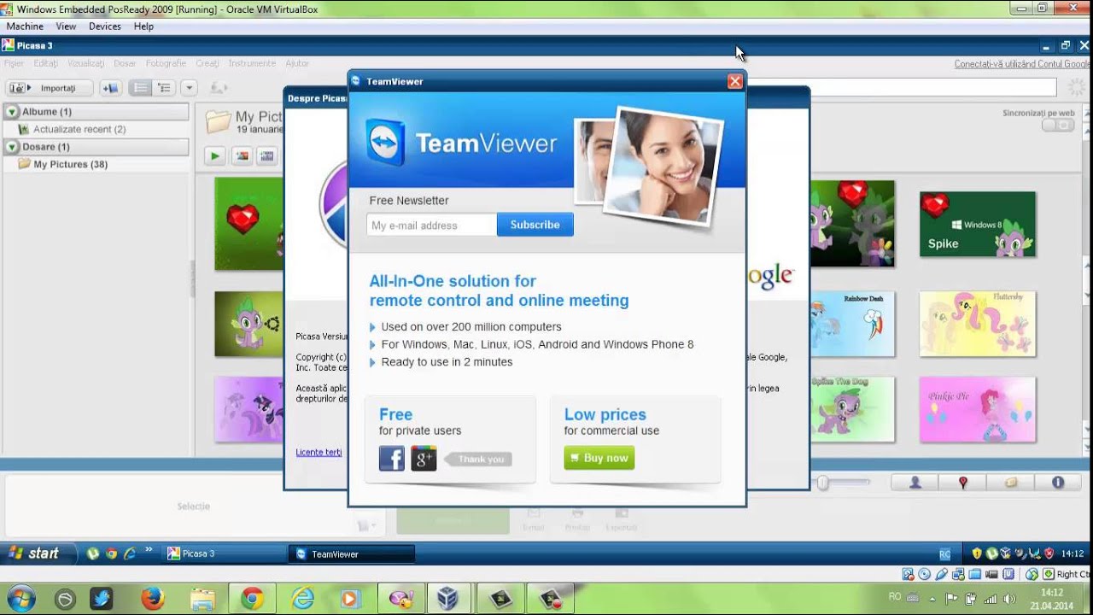This screenshot has height=615, width=1093.
Task: Show the People panel icon
Action: pyautogui.click(x=915, y=483)
